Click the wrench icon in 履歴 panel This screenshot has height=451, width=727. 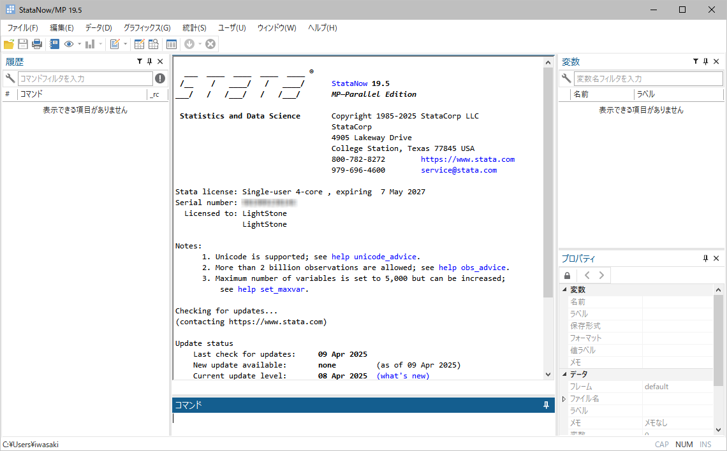[10, 78]
